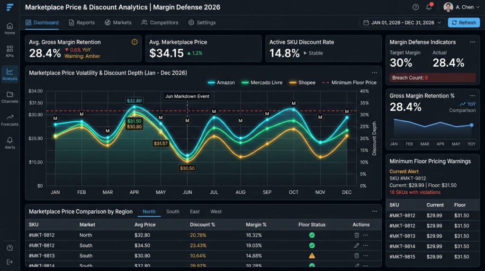Click the 20.78% discount value

tap(198, 235)
